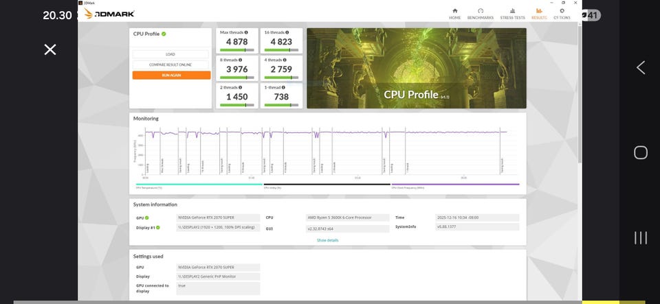The width and height of the screenshot is (660, 304).
Task: Toggle the CPU Clock Frequency graph legend
Action: coord(455,185)
